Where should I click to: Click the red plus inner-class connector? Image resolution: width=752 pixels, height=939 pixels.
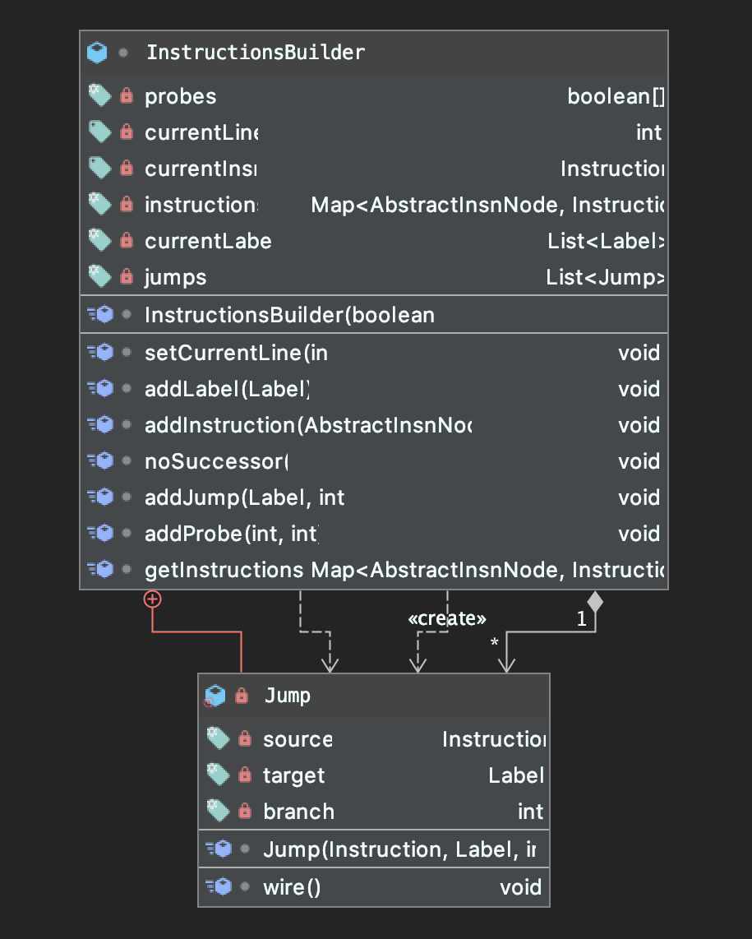152,599
